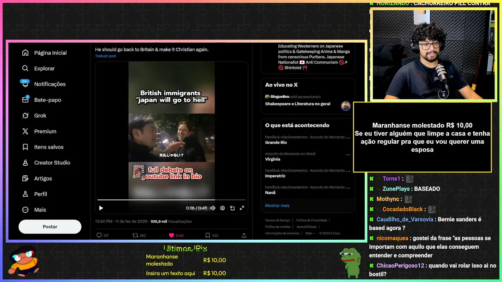Open Política de Privacidade link
The image size is (502, 282).
pos(311,220)
